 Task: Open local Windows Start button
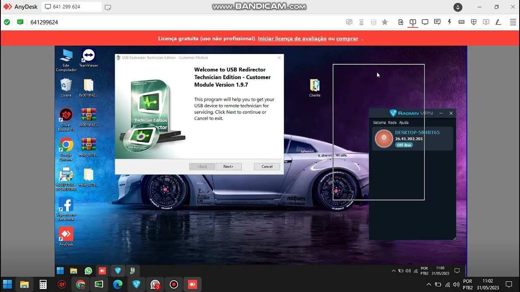click(7, 284)
